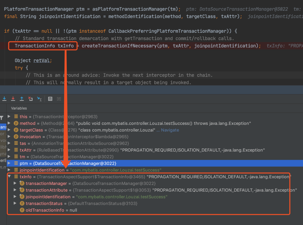Expand the 'transactionManager' field
303x225 pixels.
pos(15,183)
